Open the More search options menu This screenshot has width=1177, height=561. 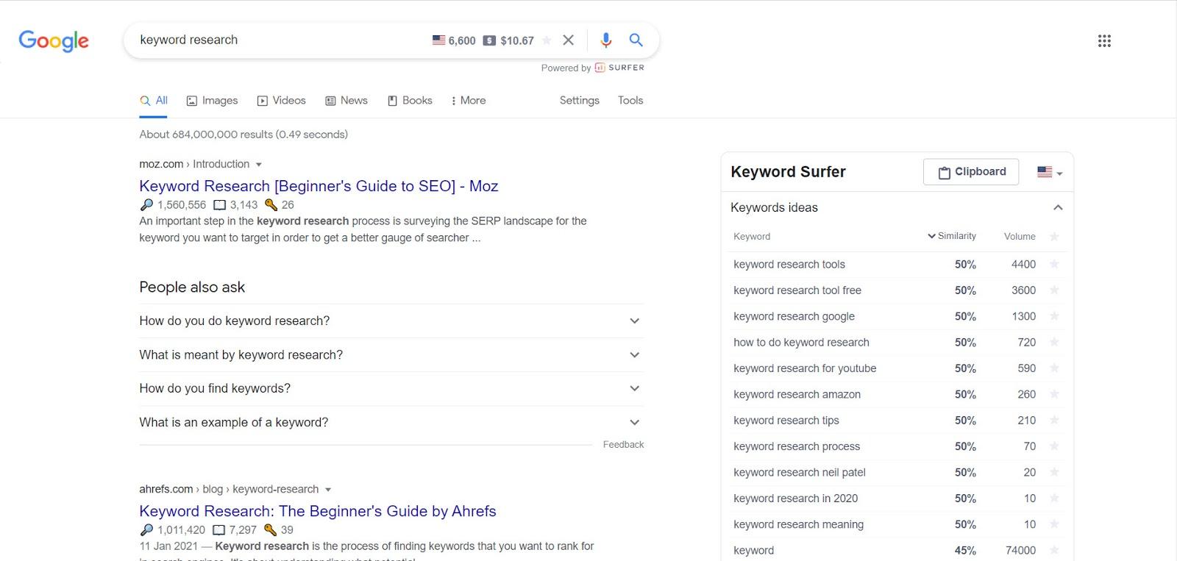pos(469,101)
